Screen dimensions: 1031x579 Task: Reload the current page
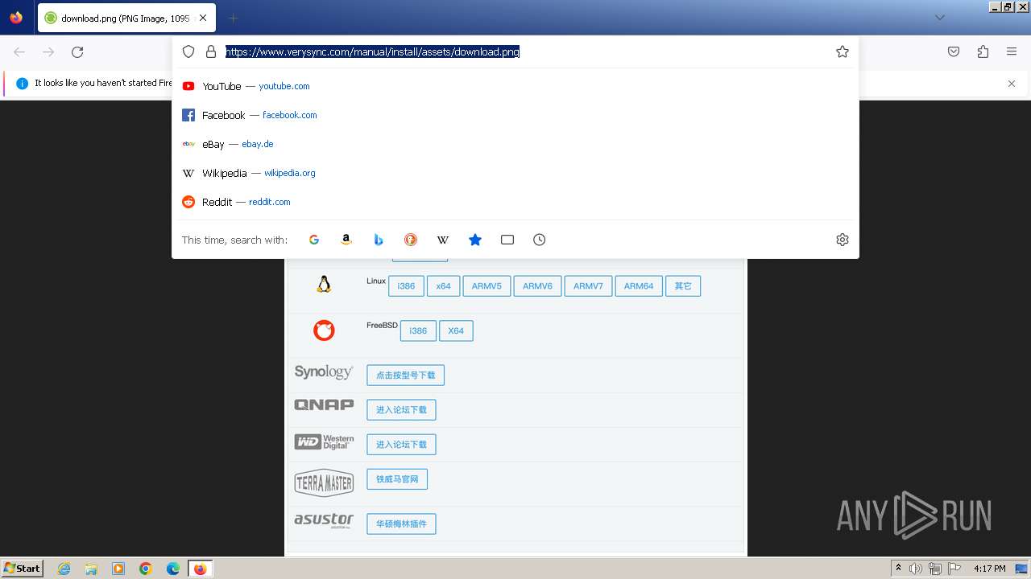pos(77,51)
